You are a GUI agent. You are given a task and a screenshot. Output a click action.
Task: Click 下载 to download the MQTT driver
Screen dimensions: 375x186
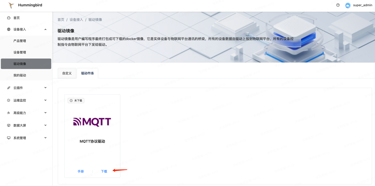click(104, 171)
